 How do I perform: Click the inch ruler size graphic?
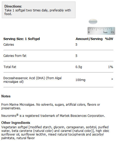[x=101, y=31]
